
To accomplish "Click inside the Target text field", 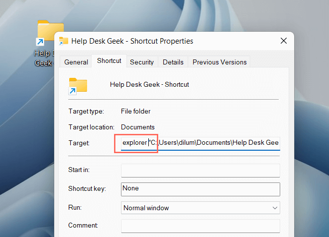I will [x=201, y=143].
